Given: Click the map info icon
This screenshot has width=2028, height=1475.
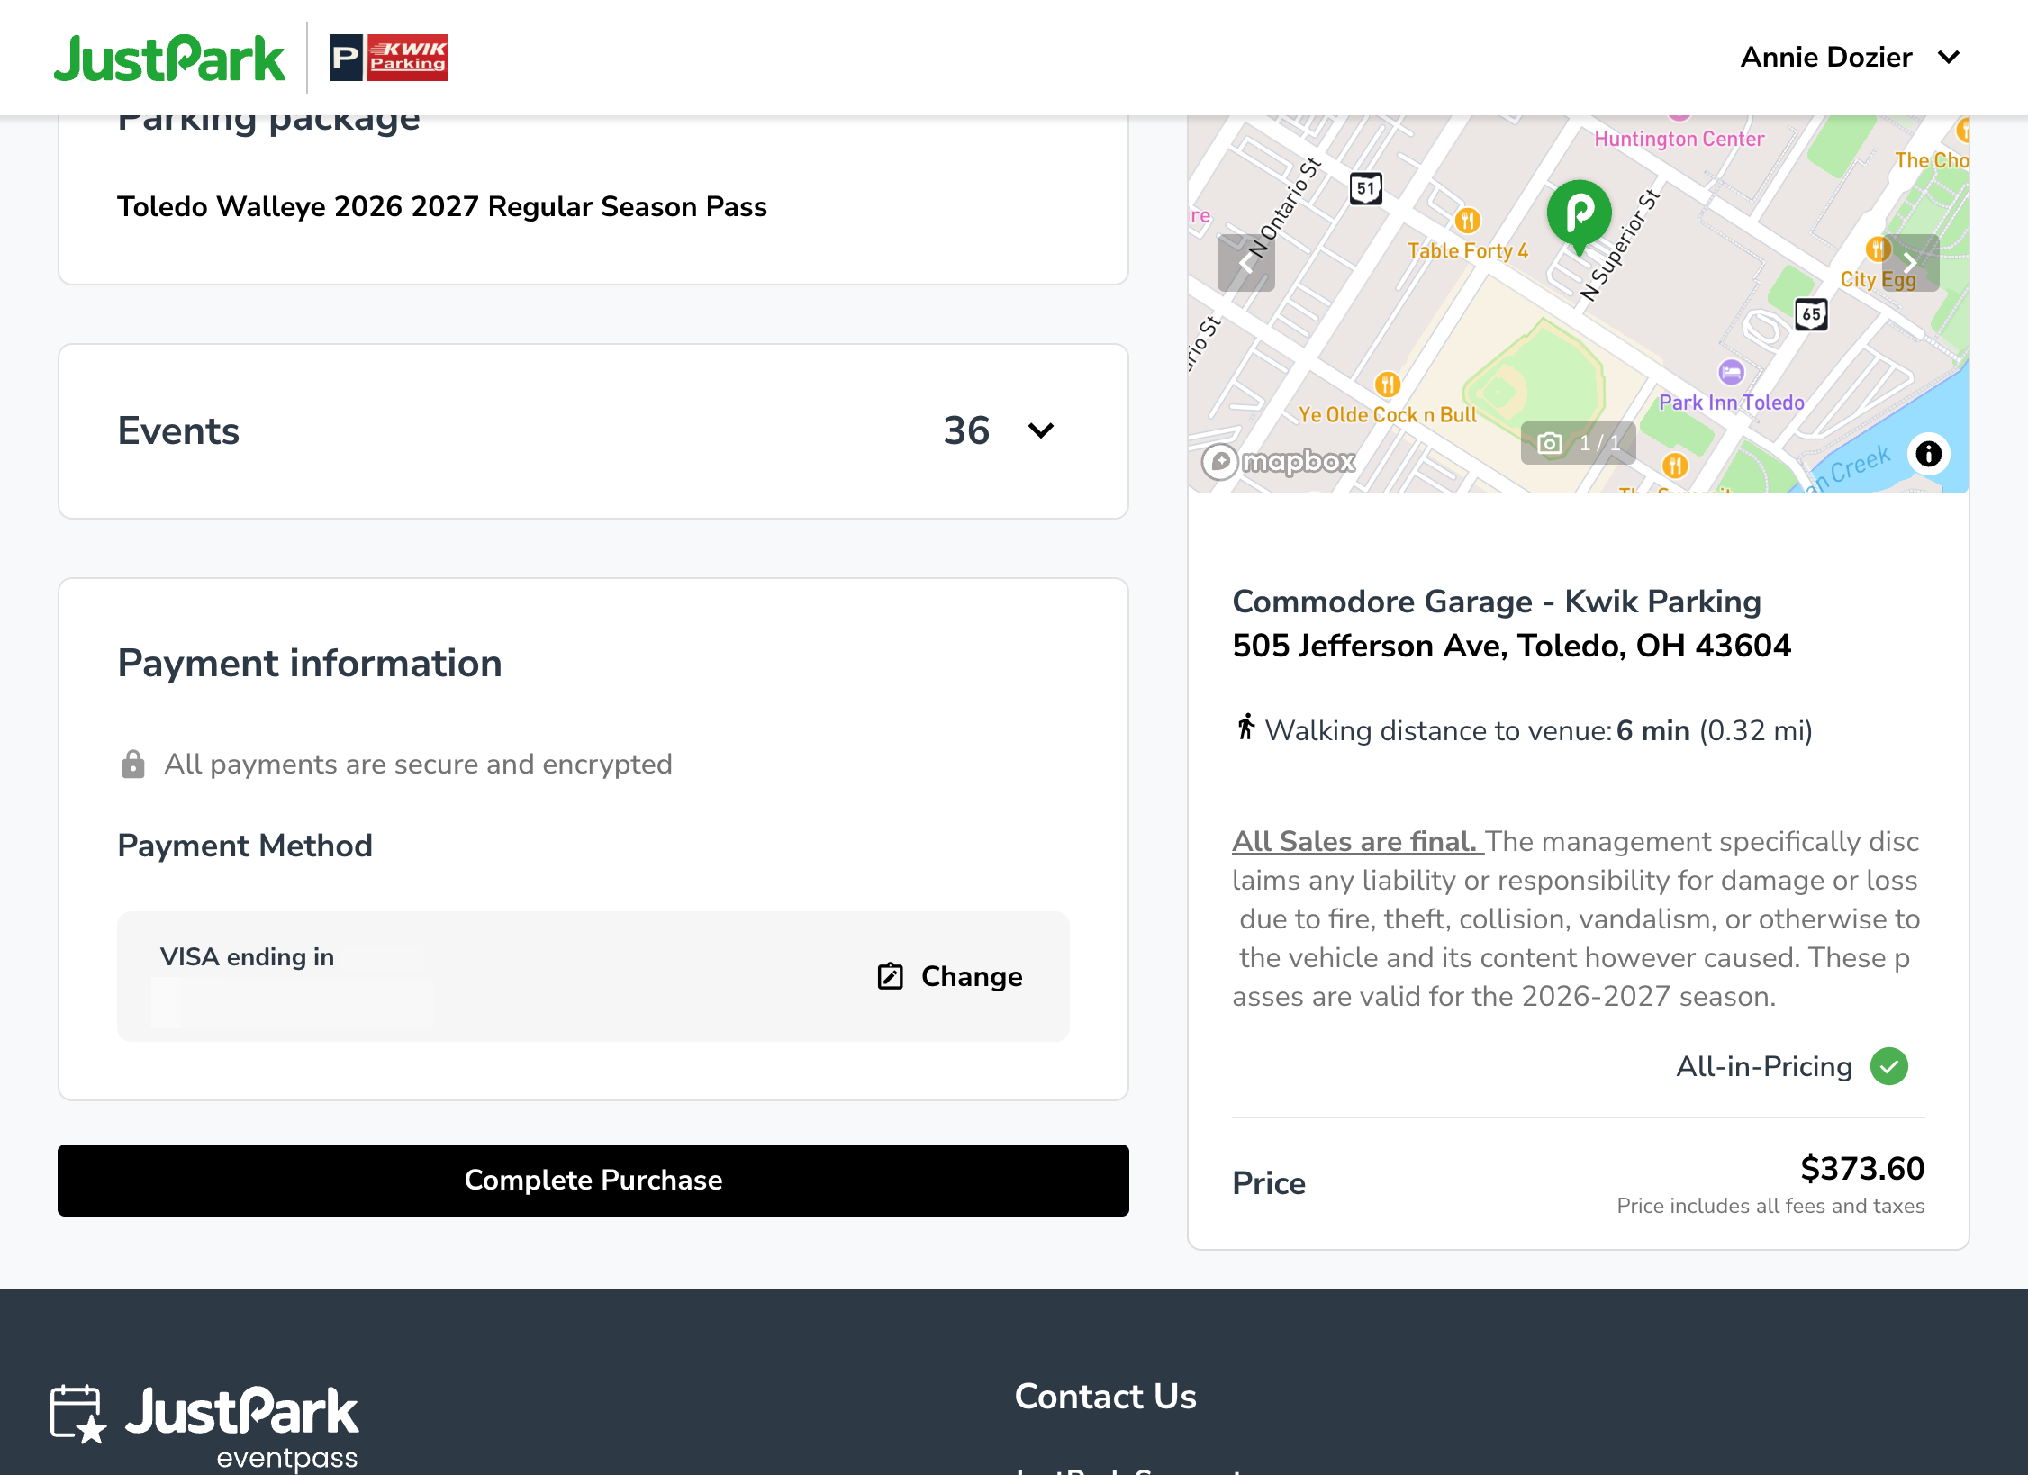Looking at the screenshot, I should click(x=1928, y=453).
